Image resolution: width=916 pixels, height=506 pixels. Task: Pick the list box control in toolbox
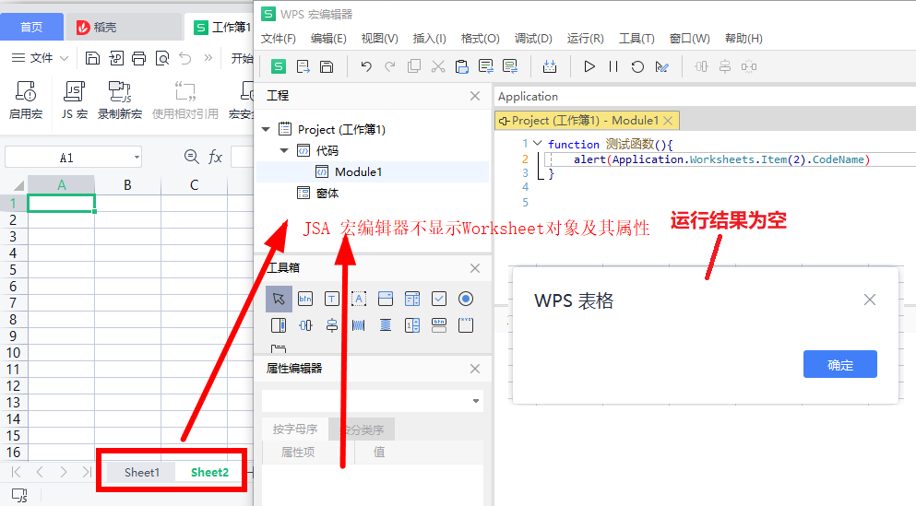click(411, 299)
